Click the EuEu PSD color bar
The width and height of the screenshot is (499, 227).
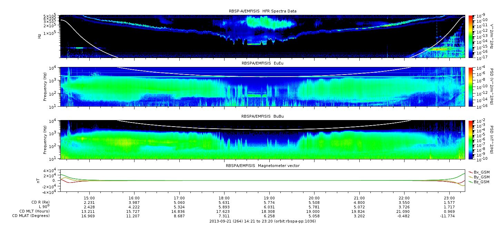pos(470,87)
